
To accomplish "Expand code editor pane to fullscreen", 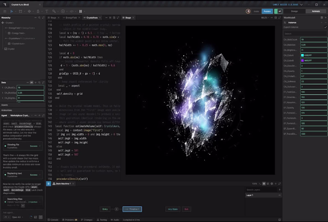I will tap(118, 18).
